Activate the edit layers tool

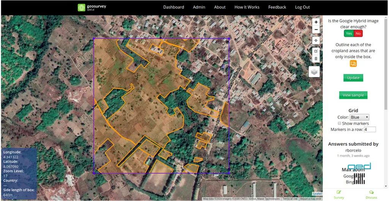316,51
